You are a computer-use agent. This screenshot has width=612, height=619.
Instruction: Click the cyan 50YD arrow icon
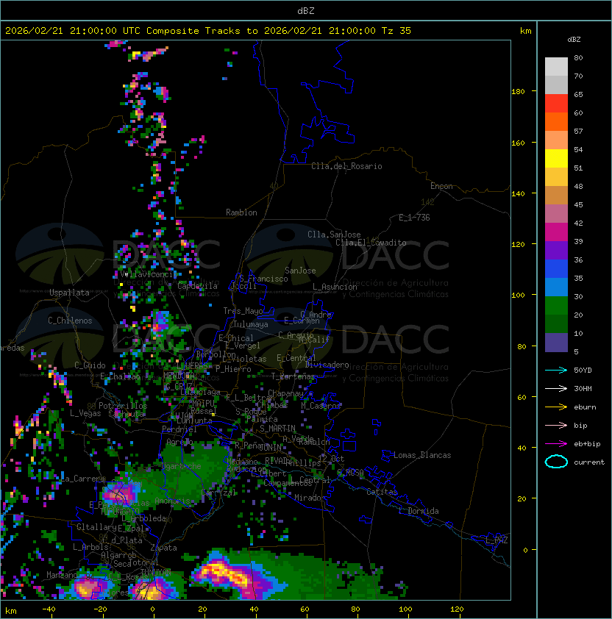[556, 371]
